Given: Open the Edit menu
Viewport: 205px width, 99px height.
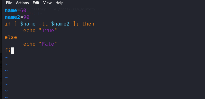Looking at the screenshot, I should (x=36, y=3).
